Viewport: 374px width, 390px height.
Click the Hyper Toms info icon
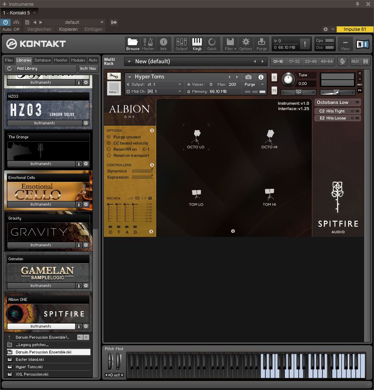point(261,77)
